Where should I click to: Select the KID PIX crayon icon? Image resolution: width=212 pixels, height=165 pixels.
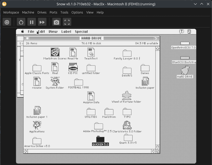(73, 67)
